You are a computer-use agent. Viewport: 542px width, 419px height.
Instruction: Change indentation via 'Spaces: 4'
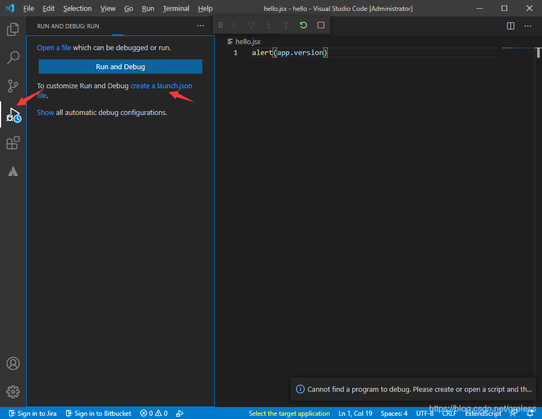[x=394, y=414]
